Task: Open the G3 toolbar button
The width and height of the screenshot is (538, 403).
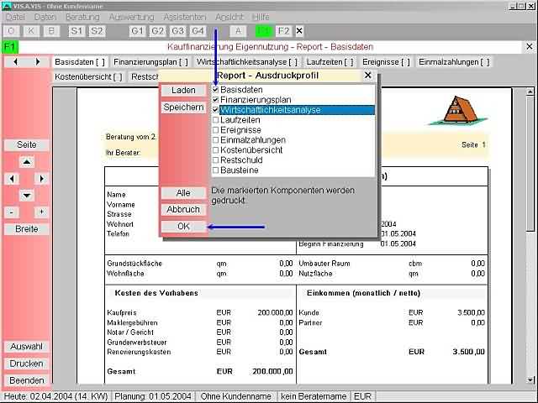Action: [177, 31]
